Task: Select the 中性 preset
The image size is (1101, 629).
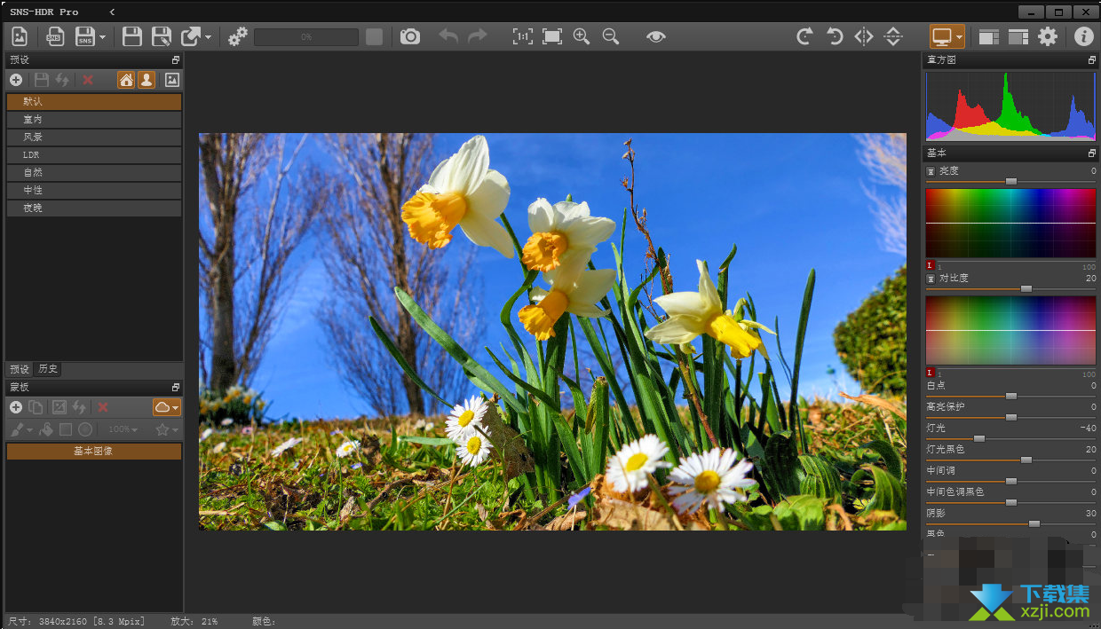Action: [x=94, y=191]
